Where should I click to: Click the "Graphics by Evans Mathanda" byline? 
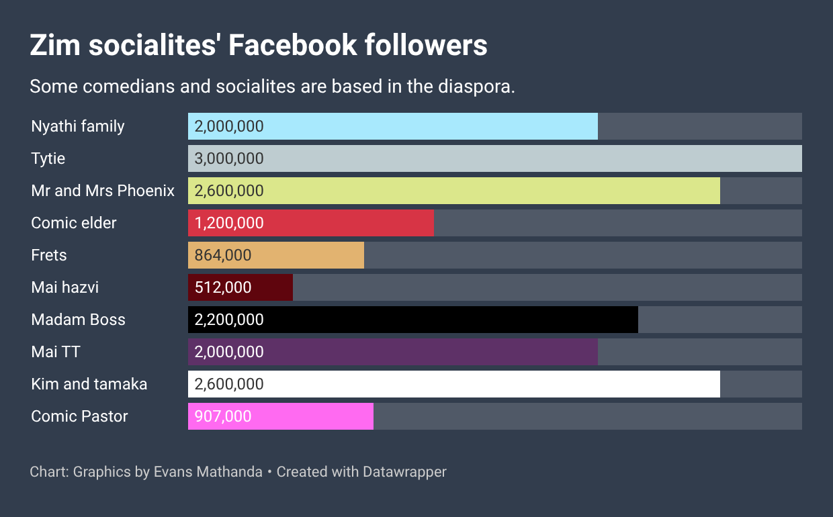(x=167, y=472)
